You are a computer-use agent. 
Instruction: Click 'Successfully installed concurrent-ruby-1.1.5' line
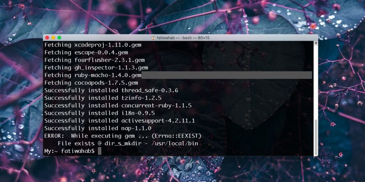(118, 106)
